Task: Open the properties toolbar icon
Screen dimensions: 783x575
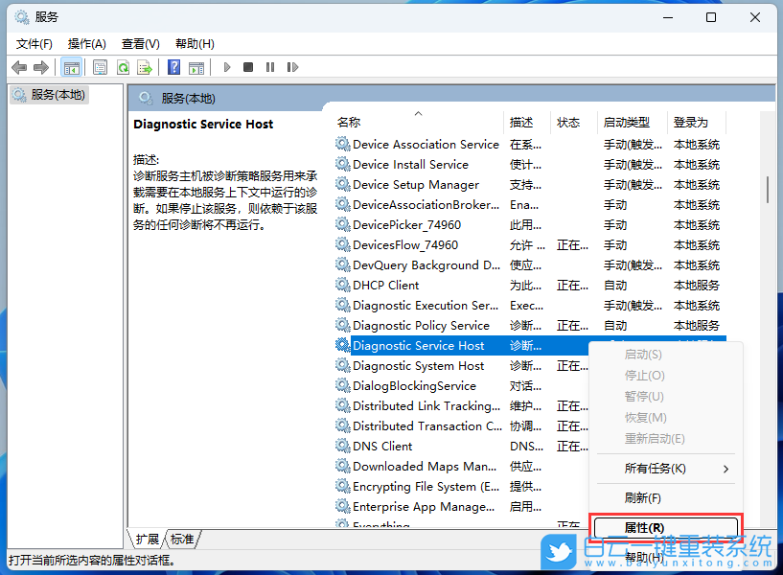Action: pos(100,67)
